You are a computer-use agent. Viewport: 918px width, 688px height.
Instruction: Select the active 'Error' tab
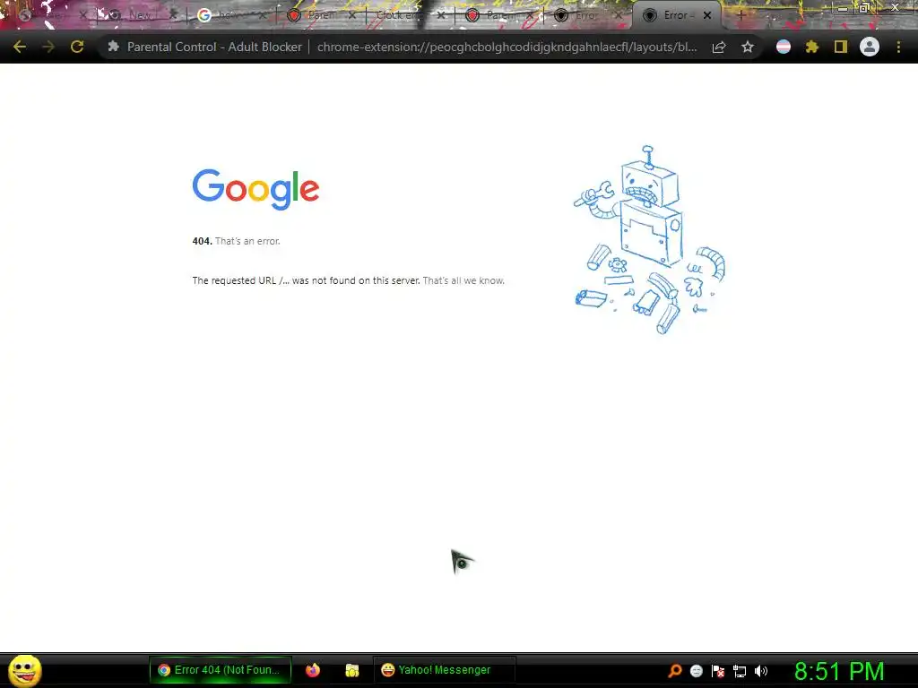pos(674,16)
